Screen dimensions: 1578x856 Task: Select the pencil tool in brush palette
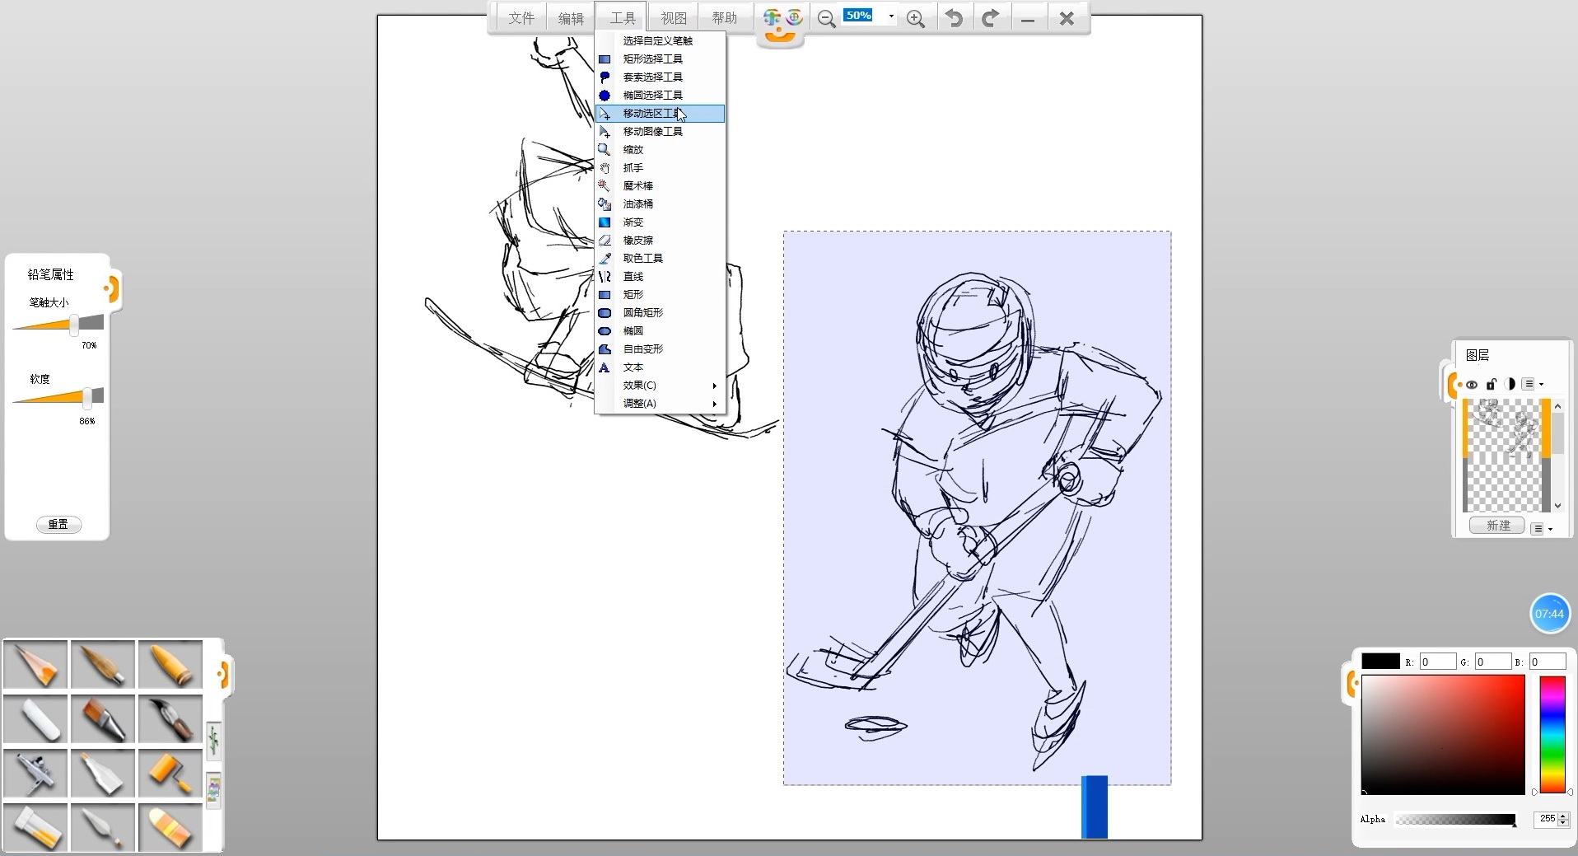[x=36, y=665]
